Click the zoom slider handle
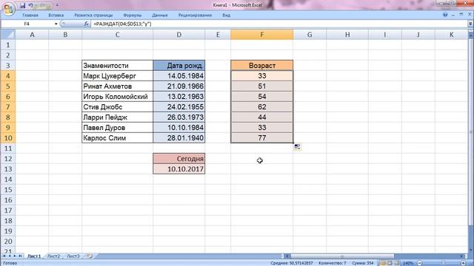Viewport: 474px width, 266px height. 443,263
